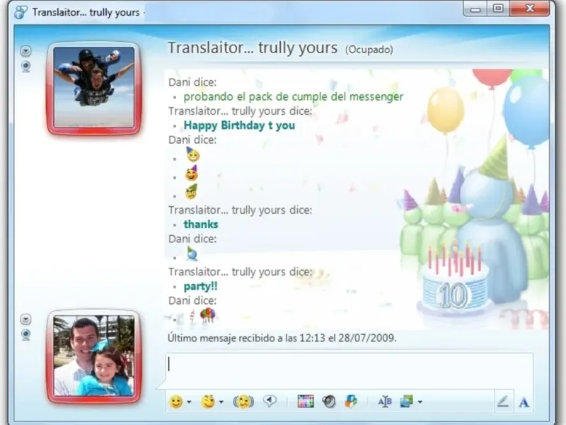
Task: Click the contact's skydiving display picture
Action: pos(94,88)
